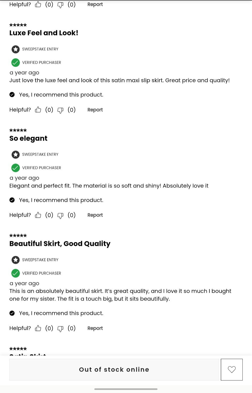This screenshot has width=252, height=393.
Task: Tap Sweepstake Entry badge on 'So elegant' review
Action: coord(35,155)
